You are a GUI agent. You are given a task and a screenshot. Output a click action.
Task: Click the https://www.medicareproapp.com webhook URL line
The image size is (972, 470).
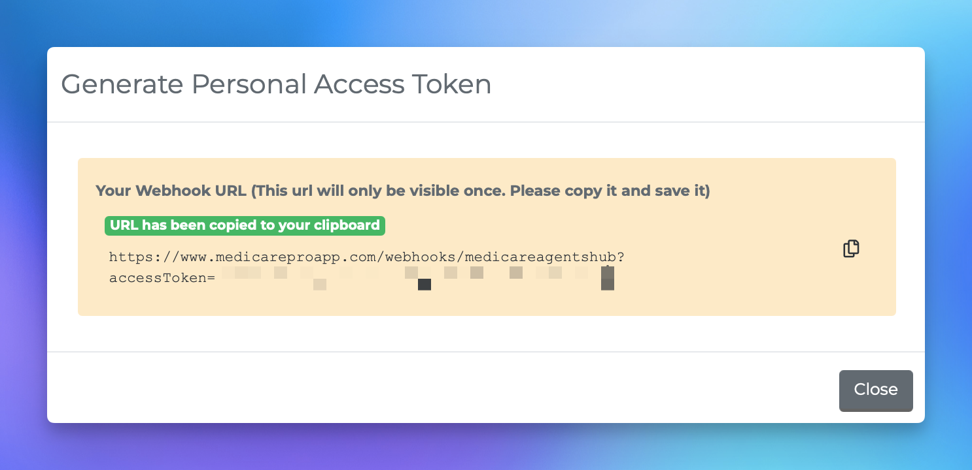367,257
